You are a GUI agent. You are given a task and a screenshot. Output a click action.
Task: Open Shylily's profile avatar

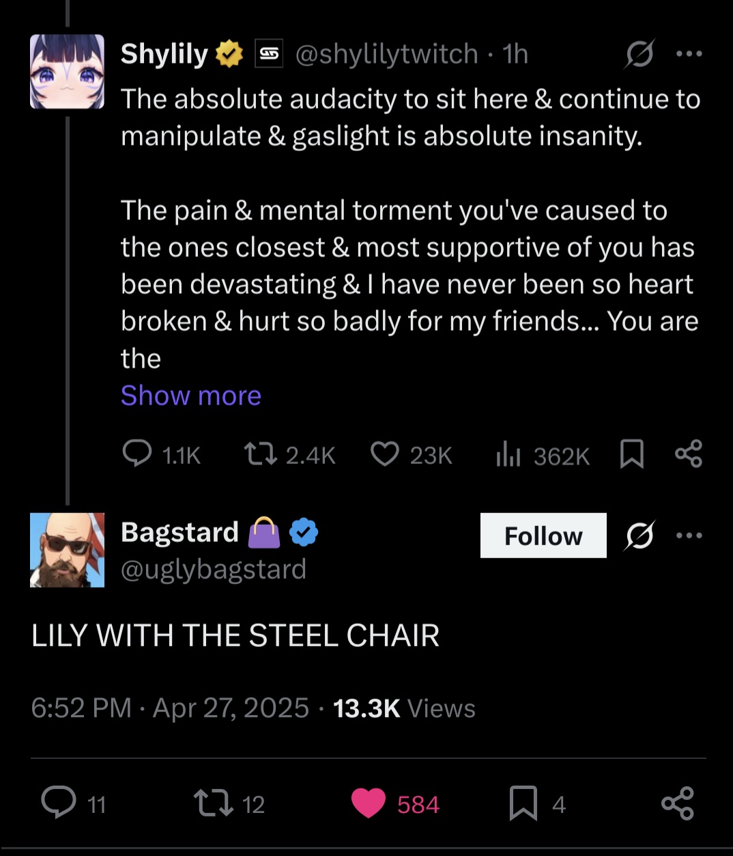(x=67, y=72)
